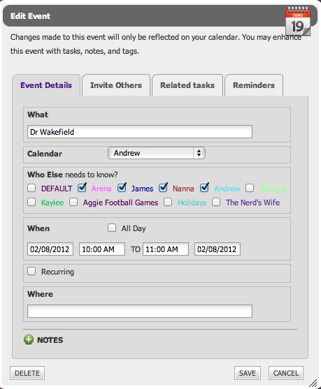Click the green plus icon beside NOTES

point(29,339)
